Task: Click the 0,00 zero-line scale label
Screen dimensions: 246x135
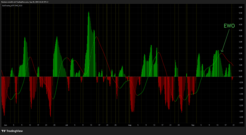Action: 240,77
